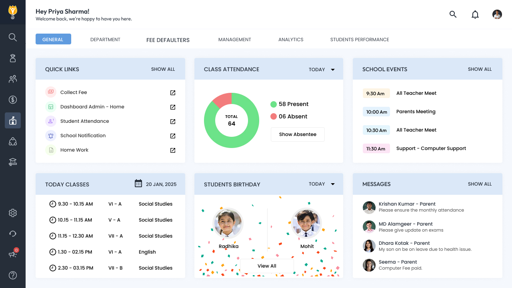
Task: Switch to the Fee Defaulters tab
Action: 168,40
